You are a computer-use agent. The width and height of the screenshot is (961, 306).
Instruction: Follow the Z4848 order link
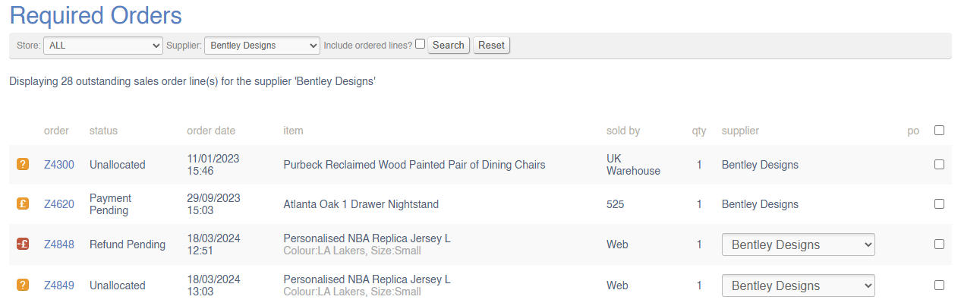pyautogui.click(x=59, y=244)
